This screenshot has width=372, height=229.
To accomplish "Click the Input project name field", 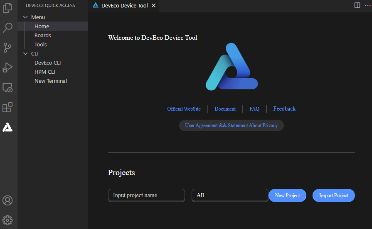I will 146,195.
